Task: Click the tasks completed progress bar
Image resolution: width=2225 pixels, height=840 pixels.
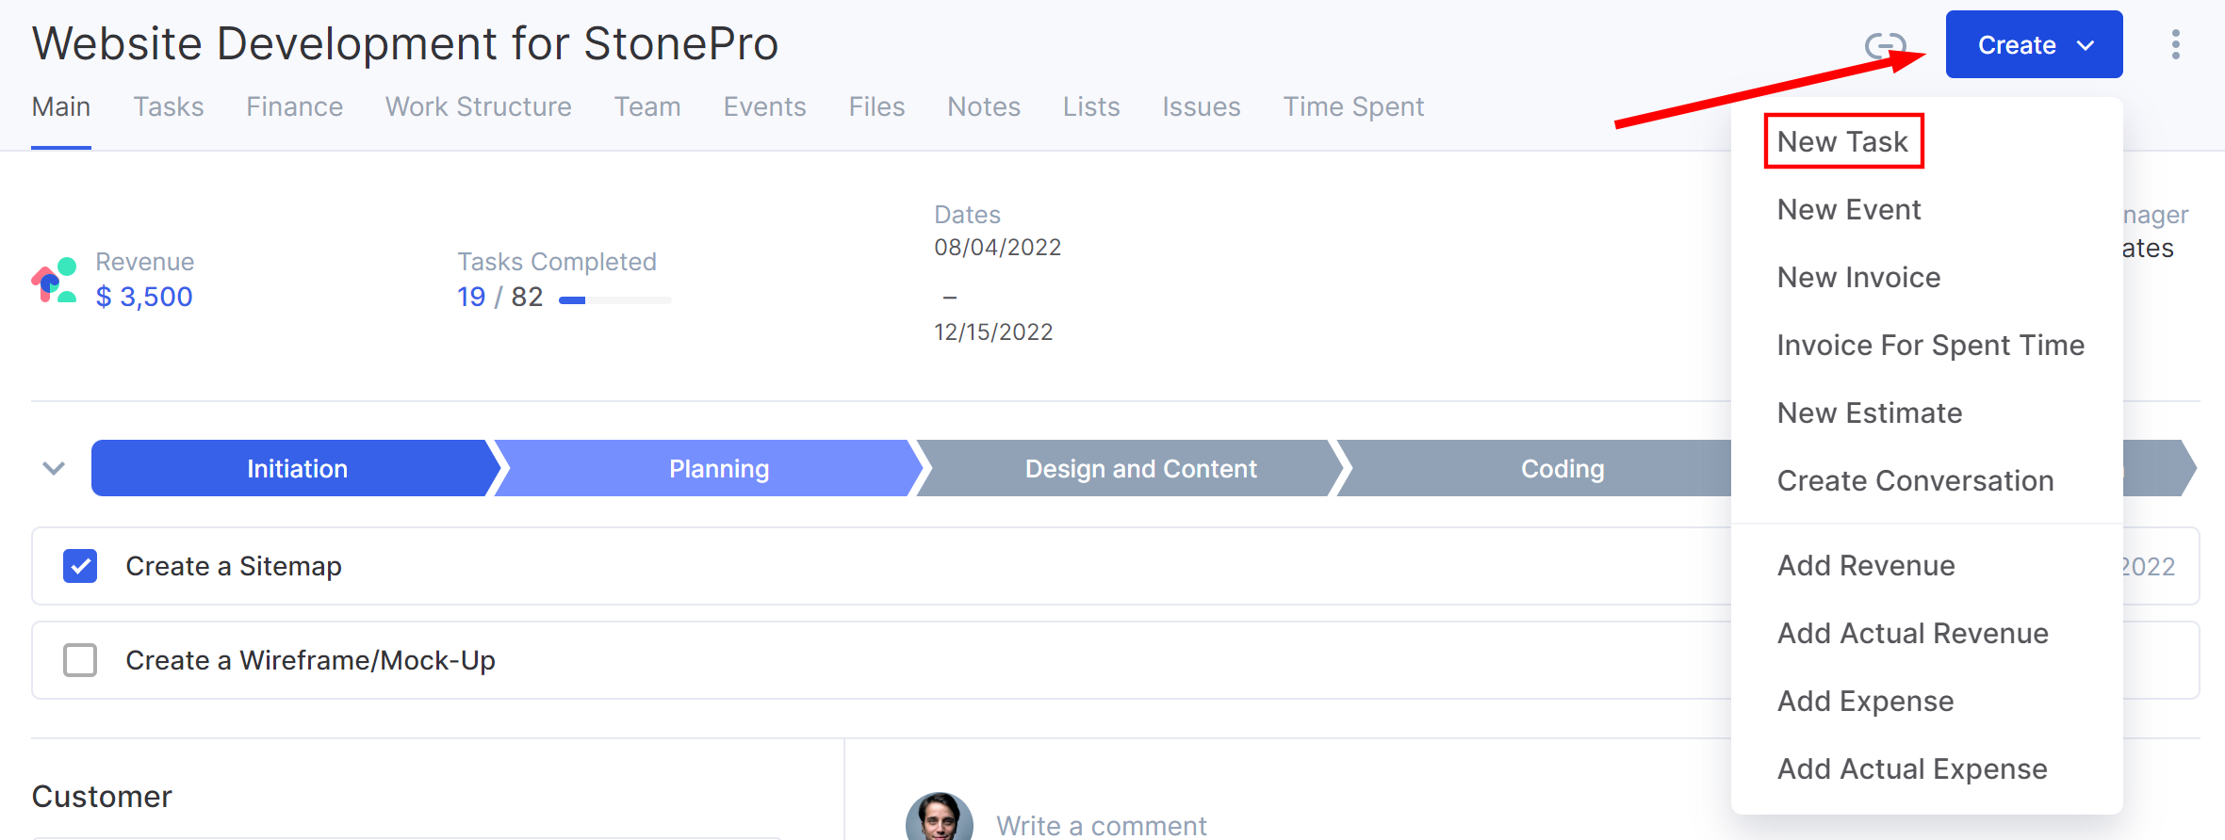Action: click(x=614, y=300)
